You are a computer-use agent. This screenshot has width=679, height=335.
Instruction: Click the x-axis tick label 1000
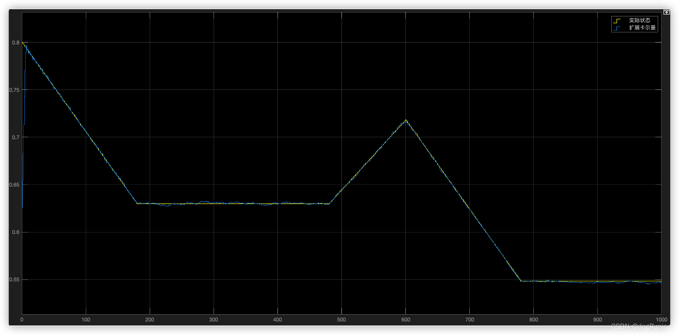[x=661, y=320]
